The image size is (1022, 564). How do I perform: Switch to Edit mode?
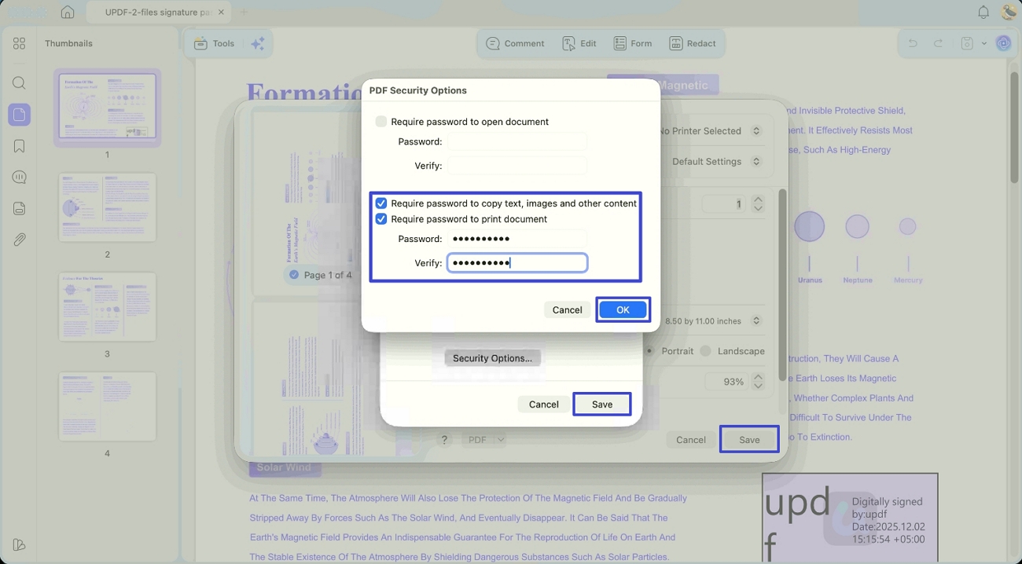pos(579,44)
